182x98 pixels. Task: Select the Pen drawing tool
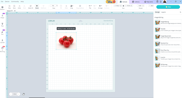coord(2,33)
